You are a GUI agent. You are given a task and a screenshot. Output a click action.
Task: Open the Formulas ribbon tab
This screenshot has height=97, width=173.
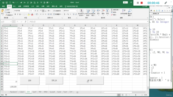[33, 6]
